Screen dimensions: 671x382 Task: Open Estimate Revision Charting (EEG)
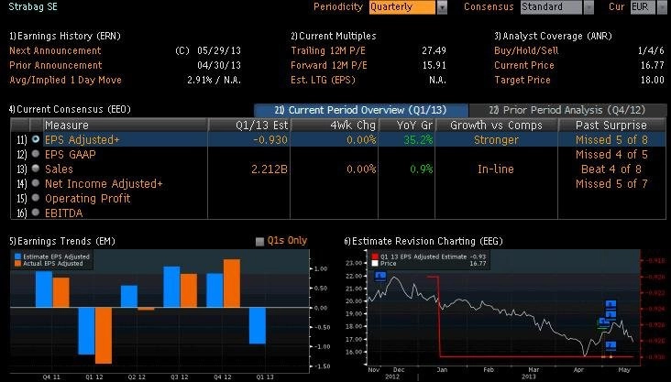pyautogui.click(x=423, y=241)
